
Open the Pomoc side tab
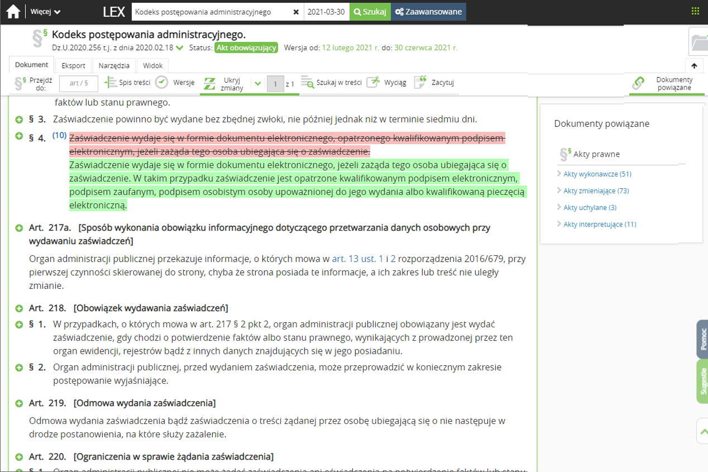click(x=702, y=339)
